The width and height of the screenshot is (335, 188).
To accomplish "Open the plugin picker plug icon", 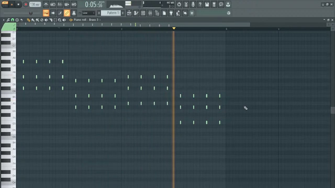I will tap(171, 13).
